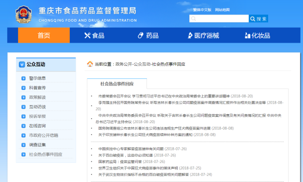303x182 pixels.
Task: Select the 社会热点事件回应 content tab
Action: 117,84
